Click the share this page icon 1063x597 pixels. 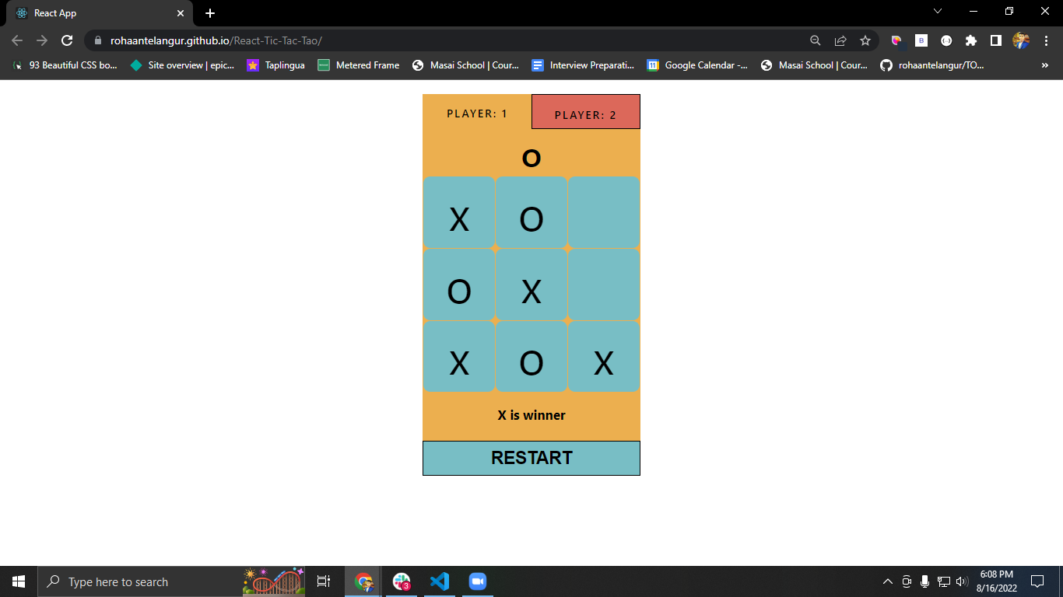pyautogui.click(x=841, y=40)
